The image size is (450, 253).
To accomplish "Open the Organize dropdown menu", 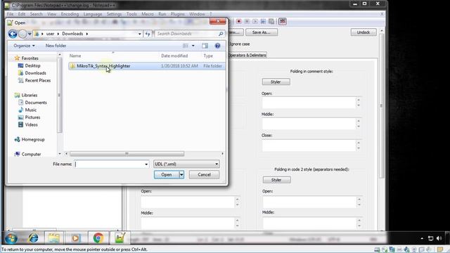I will point(24,46).
